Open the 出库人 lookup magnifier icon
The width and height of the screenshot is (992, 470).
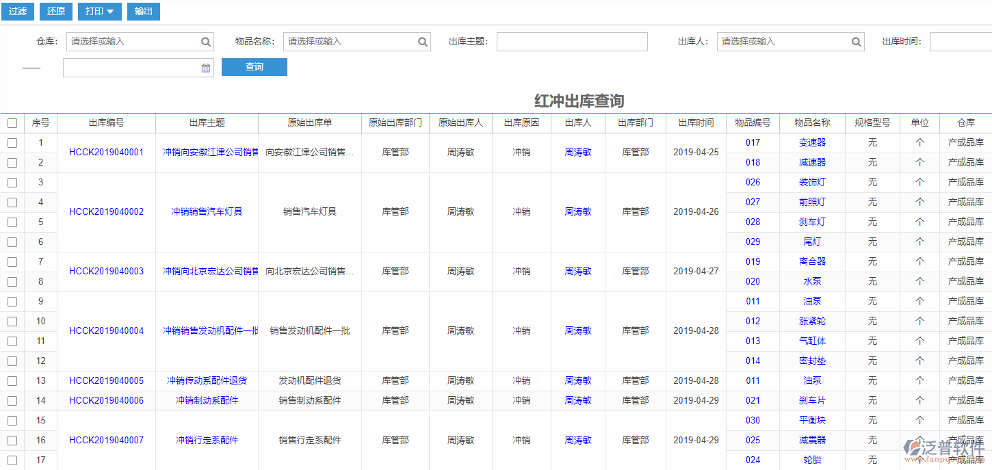[856, 41]
